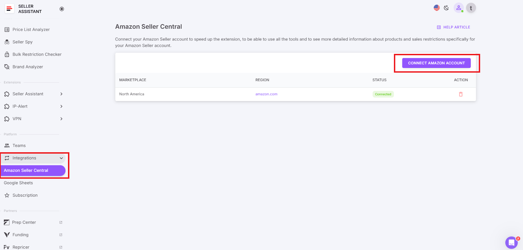523x250 pixels.
Task: Switch language using the US flag icon
Action: 437,8
